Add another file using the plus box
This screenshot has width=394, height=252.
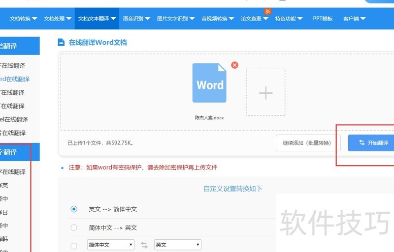[265, 92]
